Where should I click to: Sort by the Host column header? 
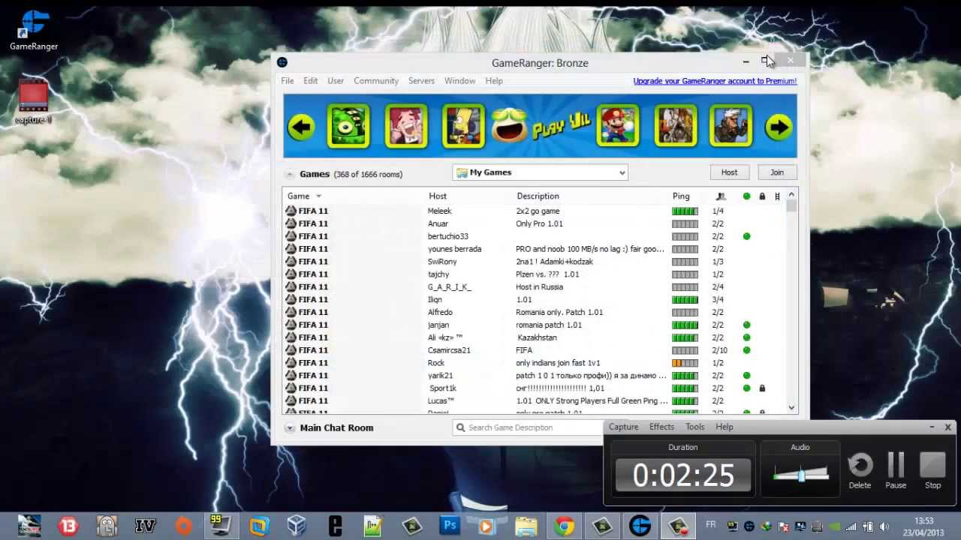tap(438, 196)
